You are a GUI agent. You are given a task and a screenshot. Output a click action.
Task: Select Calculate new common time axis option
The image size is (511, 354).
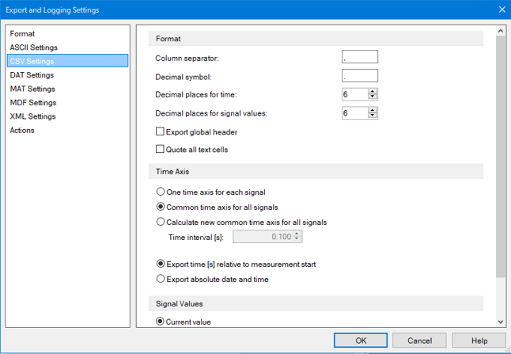click(x=161, y=222)
